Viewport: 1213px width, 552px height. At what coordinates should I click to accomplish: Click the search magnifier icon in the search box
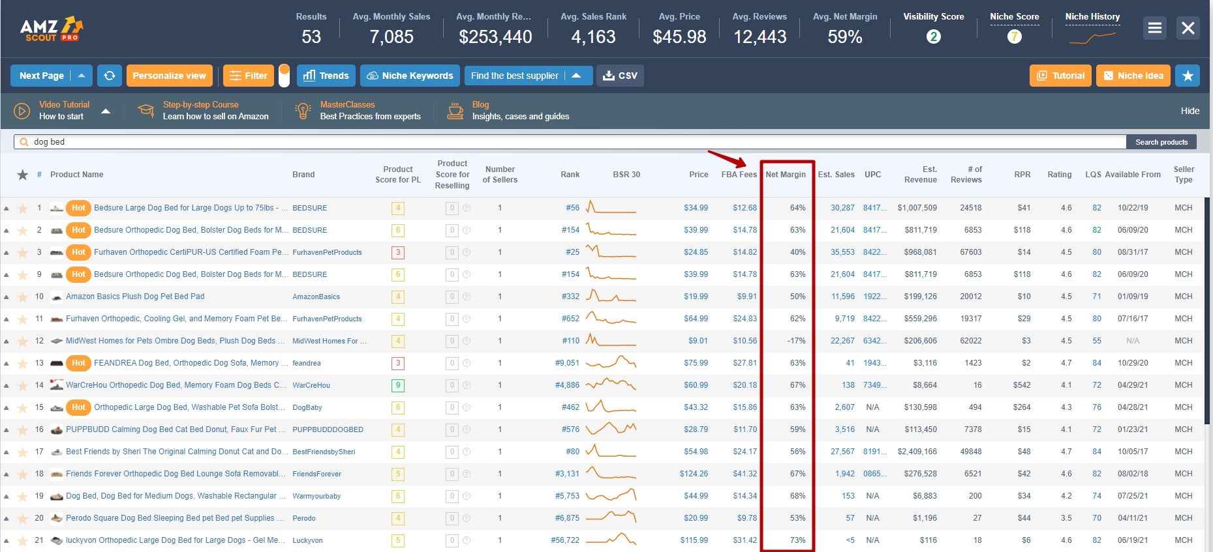pyautogui.click(x=24, y=142)
